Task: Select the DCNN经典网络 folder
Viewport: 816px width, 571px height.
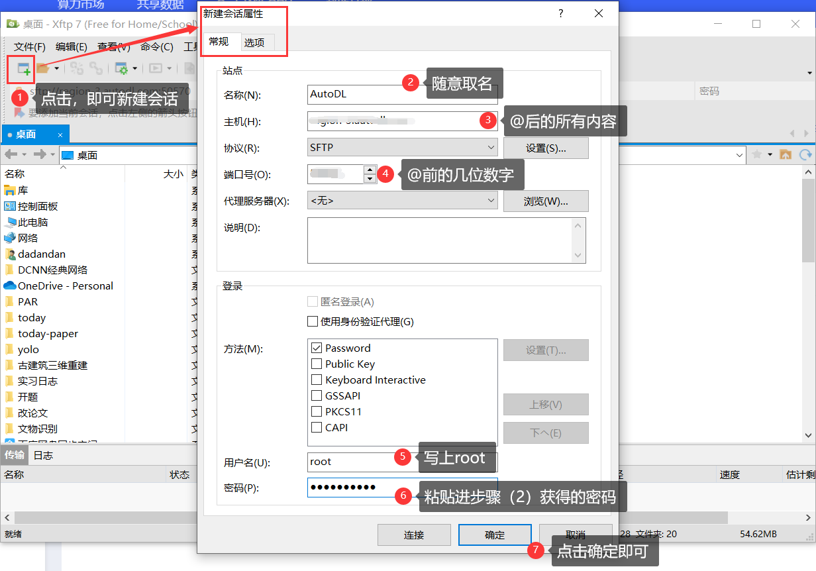Action: (46, 270)
